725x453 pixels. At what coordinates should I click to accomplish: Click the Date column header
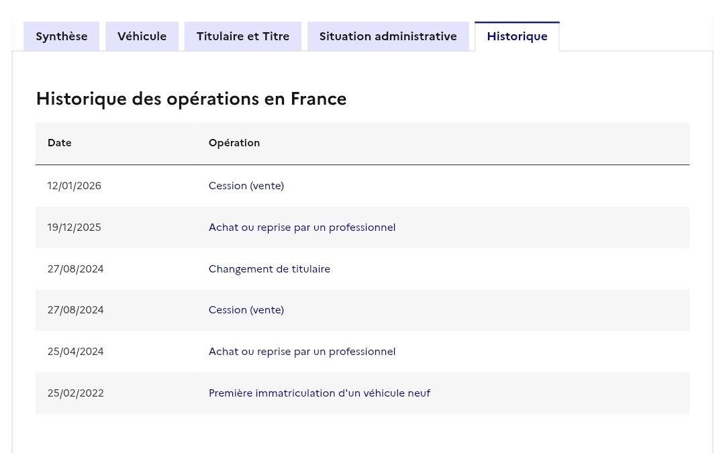point(60,143)
